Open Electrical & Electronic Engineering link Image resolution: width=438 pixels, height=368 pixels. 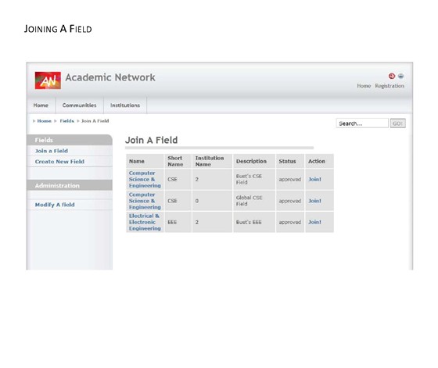pyautogui.click(x=145, y=222)
